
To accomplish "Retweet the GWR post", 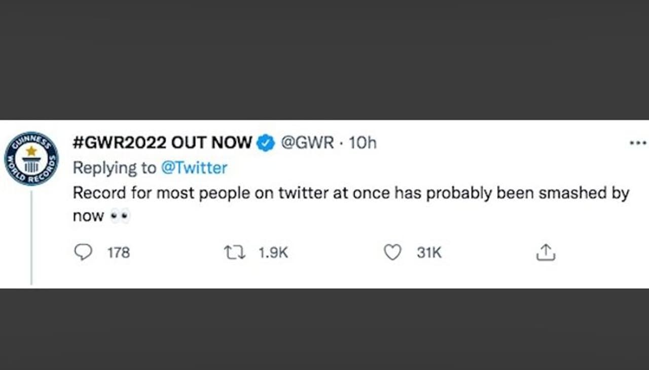I will tap(235, 252).
